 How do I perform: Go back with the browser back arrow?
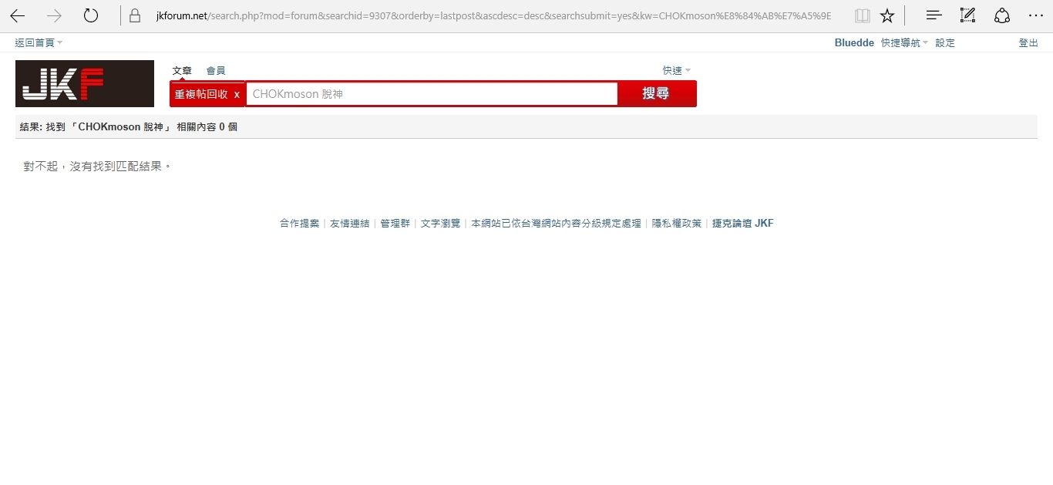point(18,15)
